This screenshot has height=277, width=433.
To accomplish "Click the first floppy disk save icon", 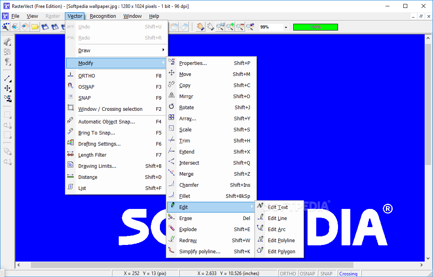I will pos(45,27).
